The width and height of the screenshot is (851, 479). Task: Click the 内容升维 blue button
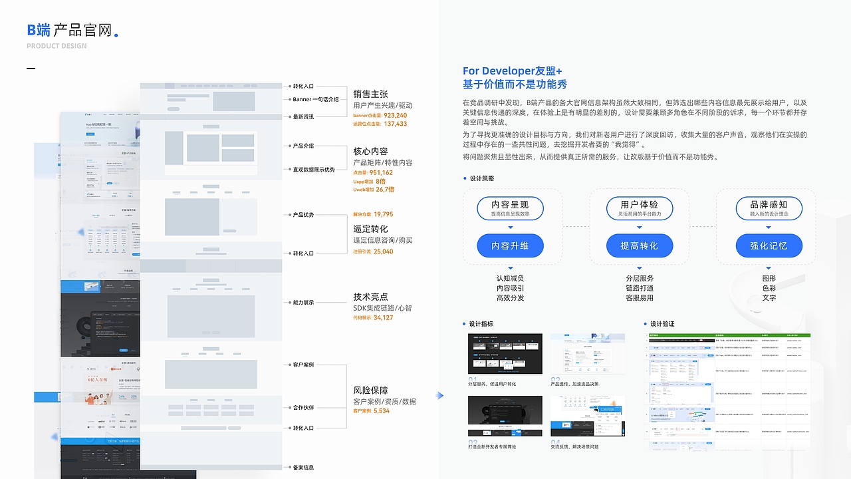[x=510, y=245]
